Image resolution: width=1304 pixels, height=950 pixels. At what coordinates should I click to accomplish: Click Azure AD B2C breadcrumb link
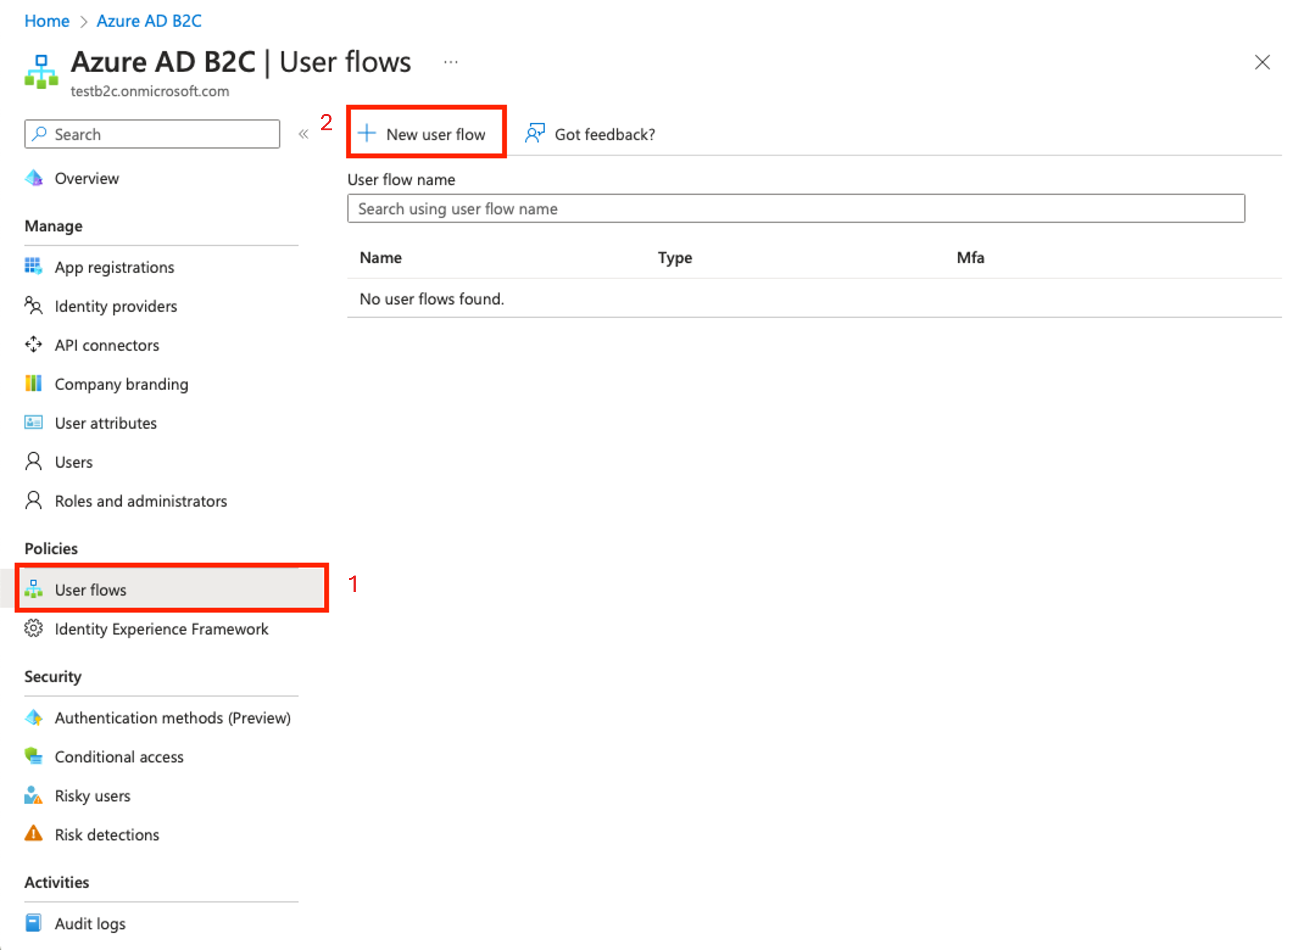click(149, 21)
